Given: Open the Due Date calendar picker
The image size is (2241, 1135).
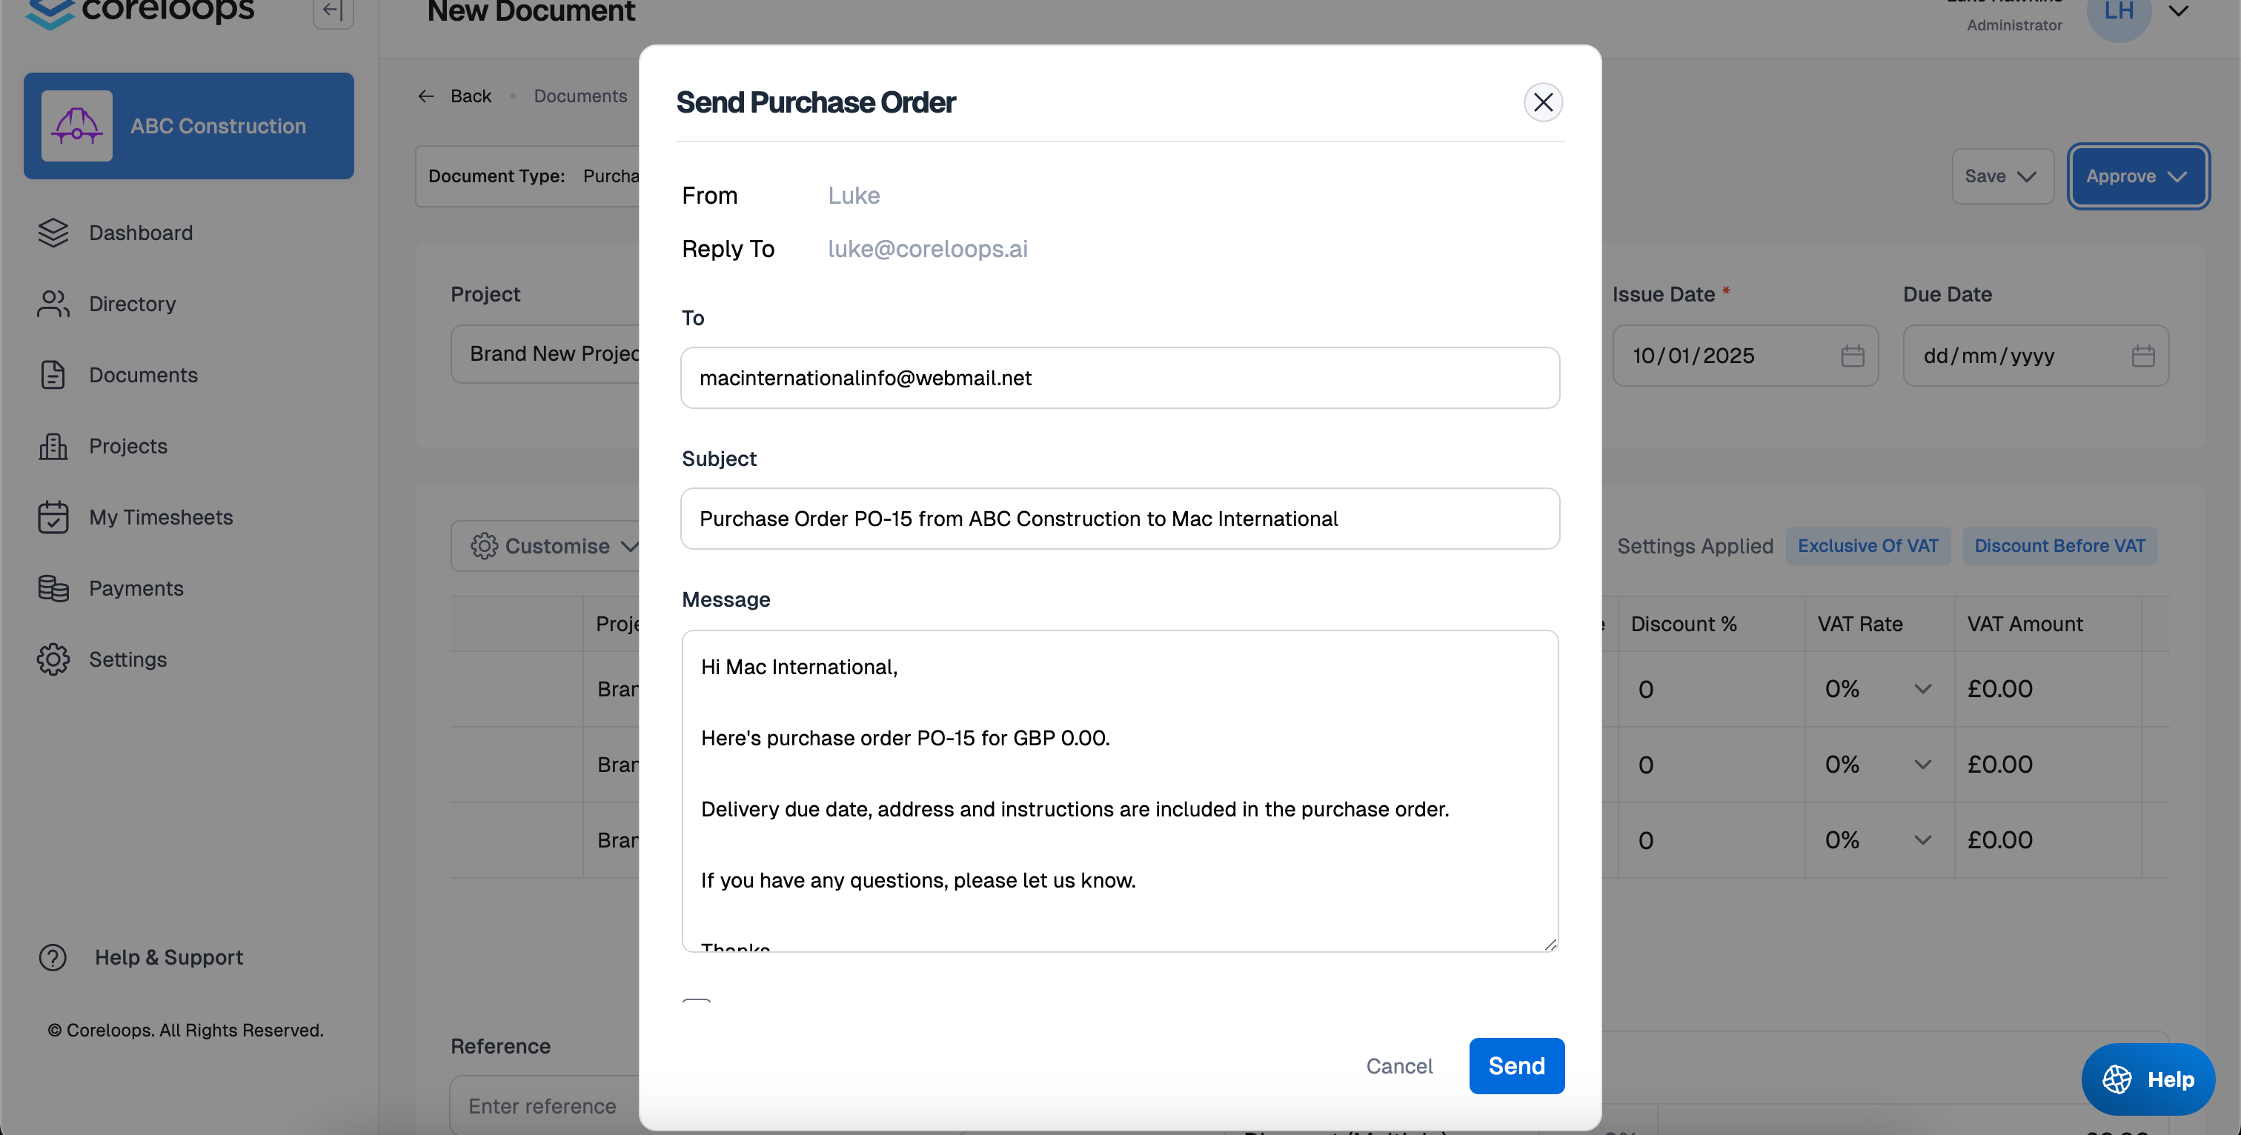Looking at the screenshot, I should pos(2144,356).
